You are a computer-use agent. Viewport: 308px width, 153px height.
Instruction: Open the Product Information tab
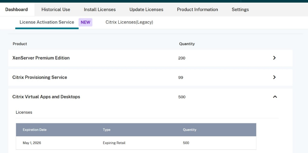197,10
